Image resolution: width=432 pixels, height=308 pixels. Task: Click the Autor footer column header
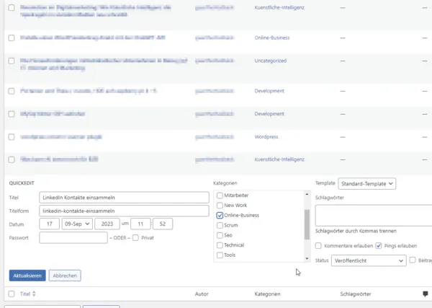(202, 294)
